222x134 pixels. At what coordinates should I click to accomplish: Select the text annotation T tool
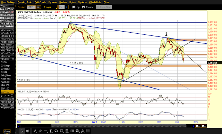(x=51, y=131)
